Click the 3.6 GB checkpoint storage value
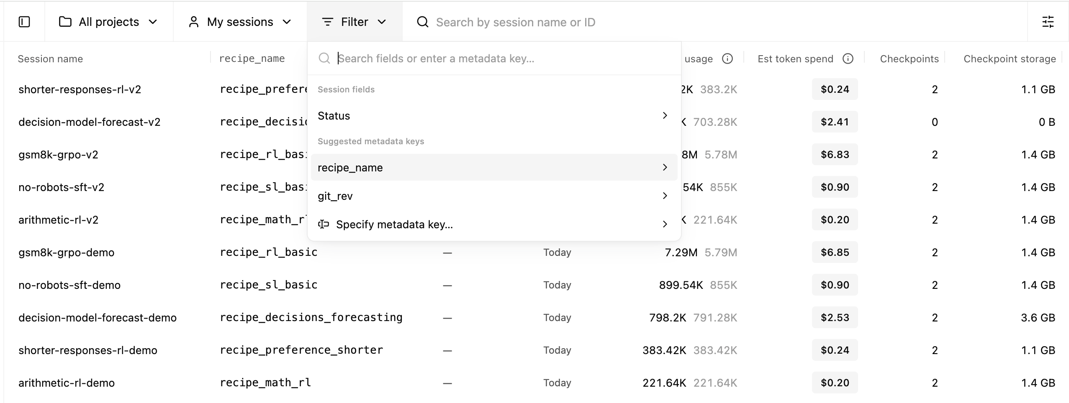 tap(1038, 318)
